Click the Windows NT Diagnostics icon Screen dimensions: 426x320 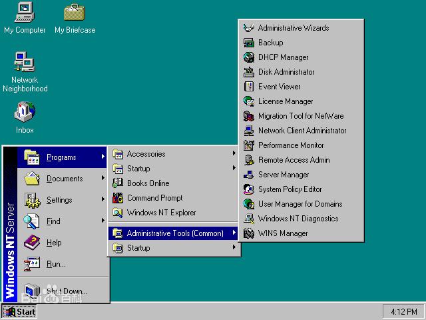tap(248, 219)
